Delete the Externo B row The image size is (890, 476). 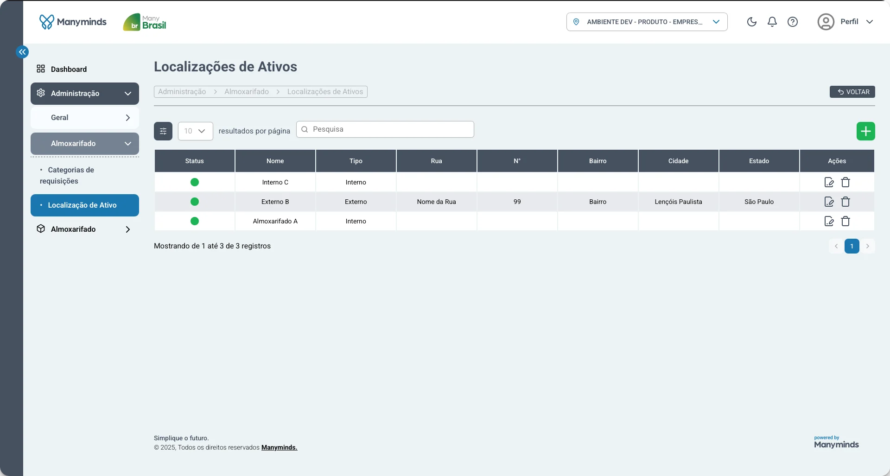pyautogui.click(x=845, y=202)
